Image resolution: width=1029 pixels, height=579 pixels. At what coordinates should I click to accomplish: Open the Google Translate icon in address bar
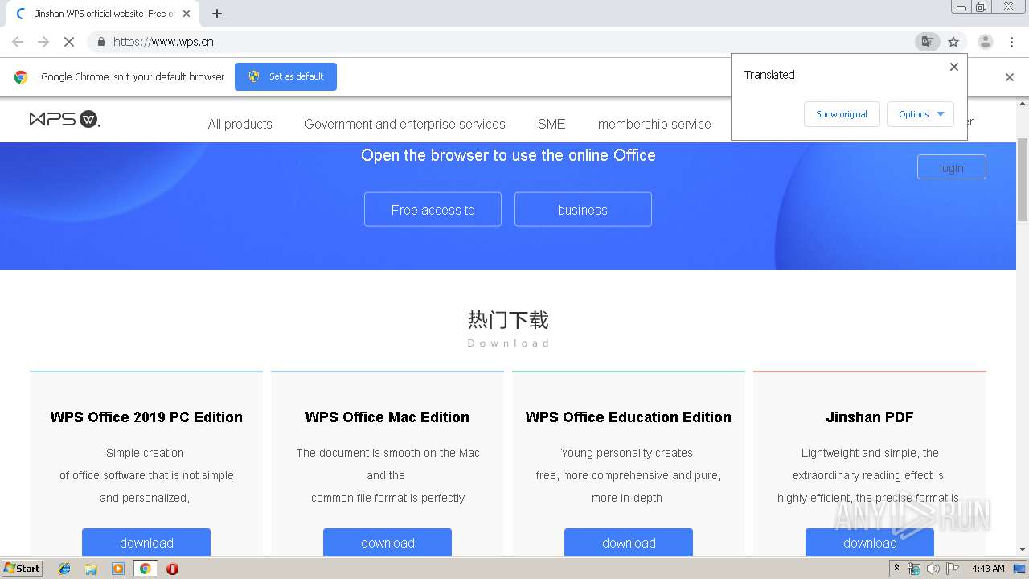[928, 42]
